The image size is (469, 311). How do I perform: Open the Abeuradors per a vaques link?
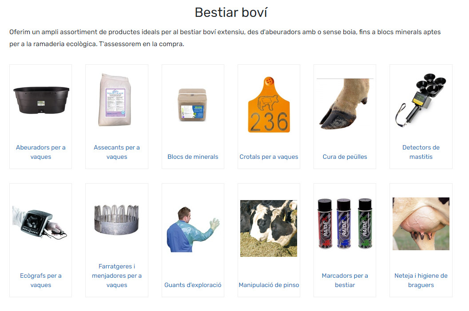tap(41, 152)
